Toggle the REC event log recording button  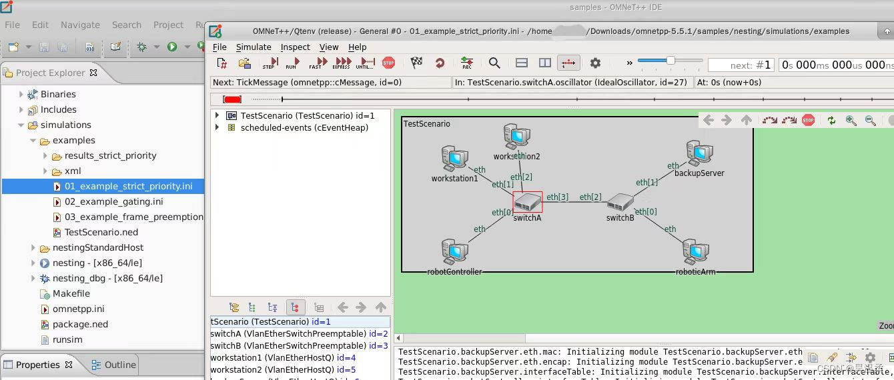[467, 63]
